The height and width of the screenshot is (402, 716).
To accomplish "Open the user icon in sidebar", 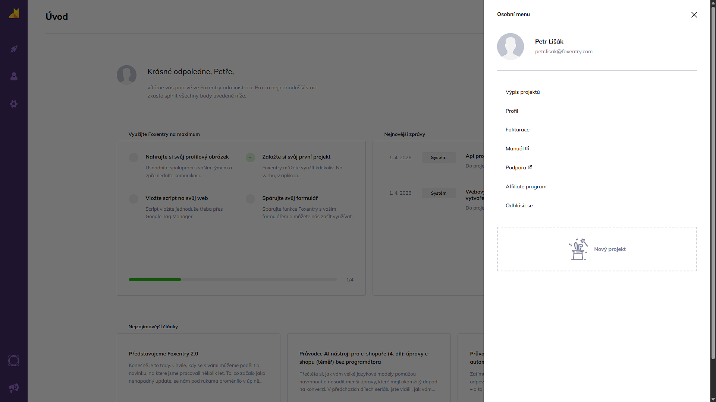I will click(x=14, y=76).
